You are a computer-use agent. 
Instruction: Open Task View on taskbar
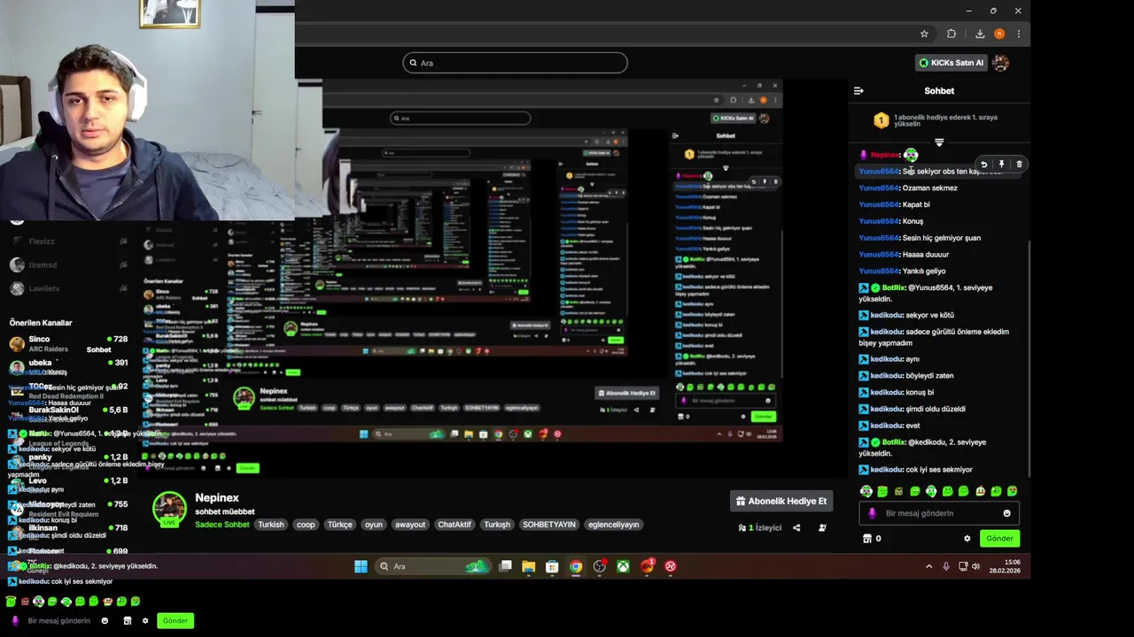(505, 566)
